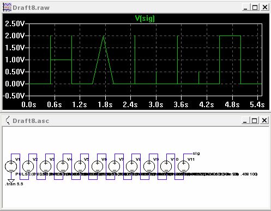Minimize the Draft8.asc schematic window

pyautogui.click(x=245, y=121)
